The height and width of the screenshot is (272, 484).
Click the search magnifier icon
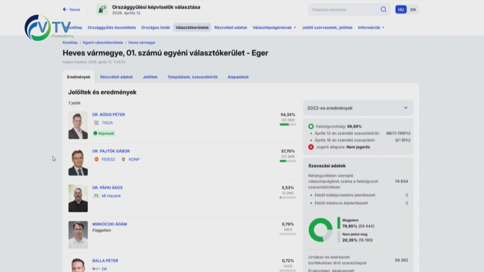(x=383, y=9)
